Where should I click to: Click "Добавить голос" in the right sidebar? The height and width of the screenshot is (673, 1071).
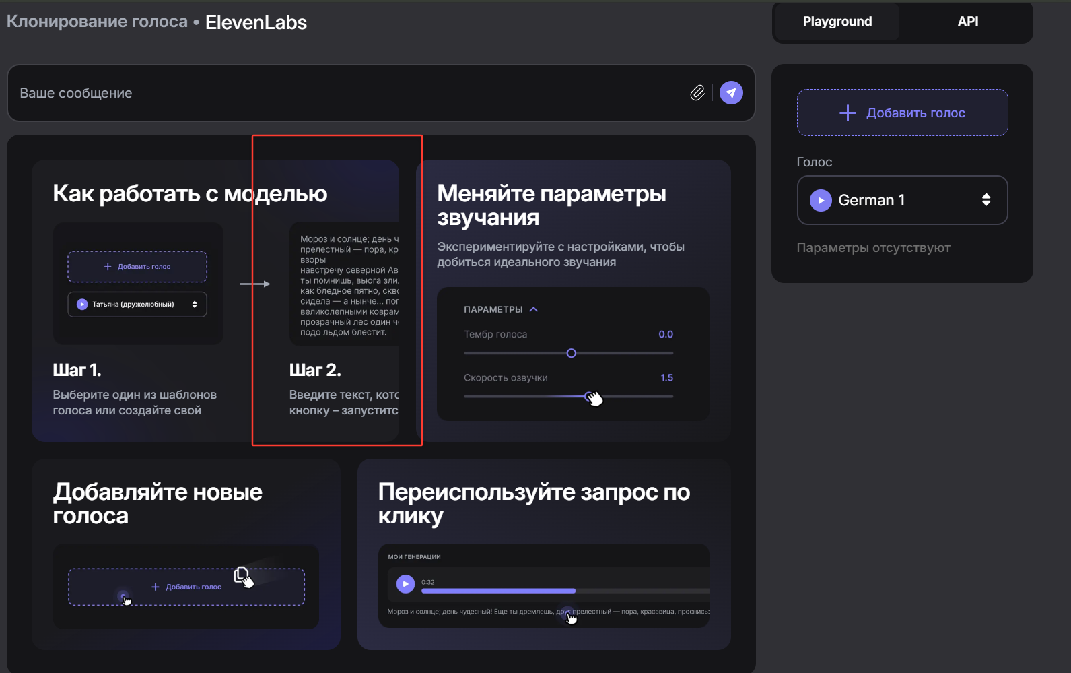[903, 113]
